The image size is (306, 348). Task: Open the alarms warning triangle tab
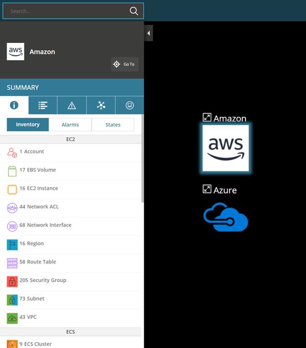coord(72,105)
